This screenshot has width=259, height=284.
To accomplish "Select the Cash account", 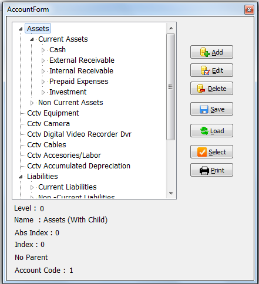I will click(x=58, y=50).
